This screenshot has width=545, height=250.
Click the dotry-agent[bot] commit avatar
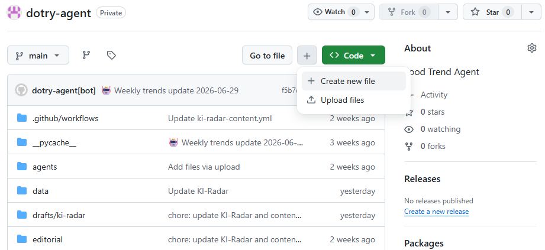[21, 90]
